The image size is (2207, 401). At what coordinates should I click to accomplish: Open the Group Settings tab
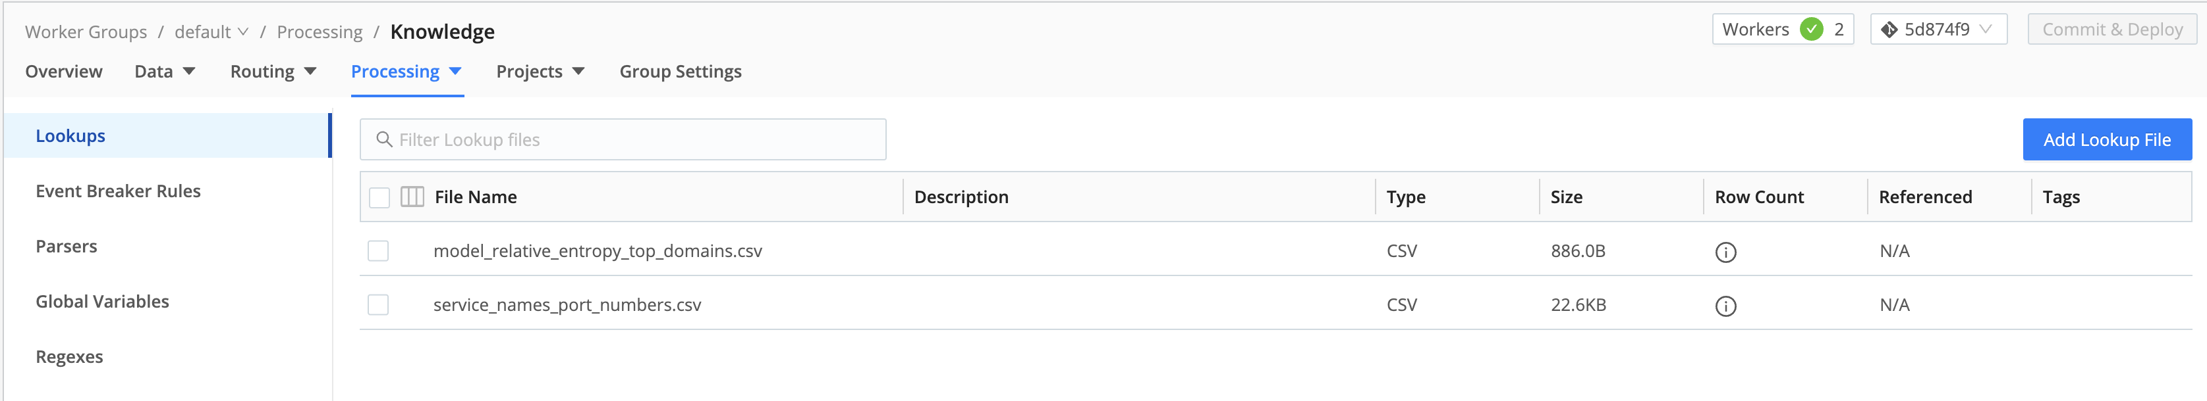[x=681, y=71]
